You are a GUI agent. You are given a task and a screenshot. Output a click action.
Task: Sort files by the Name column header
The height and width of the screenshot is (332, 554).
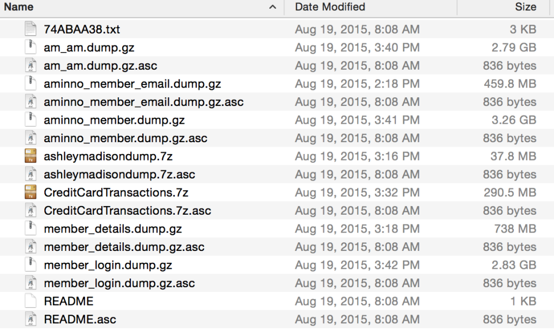click(19, 7)
